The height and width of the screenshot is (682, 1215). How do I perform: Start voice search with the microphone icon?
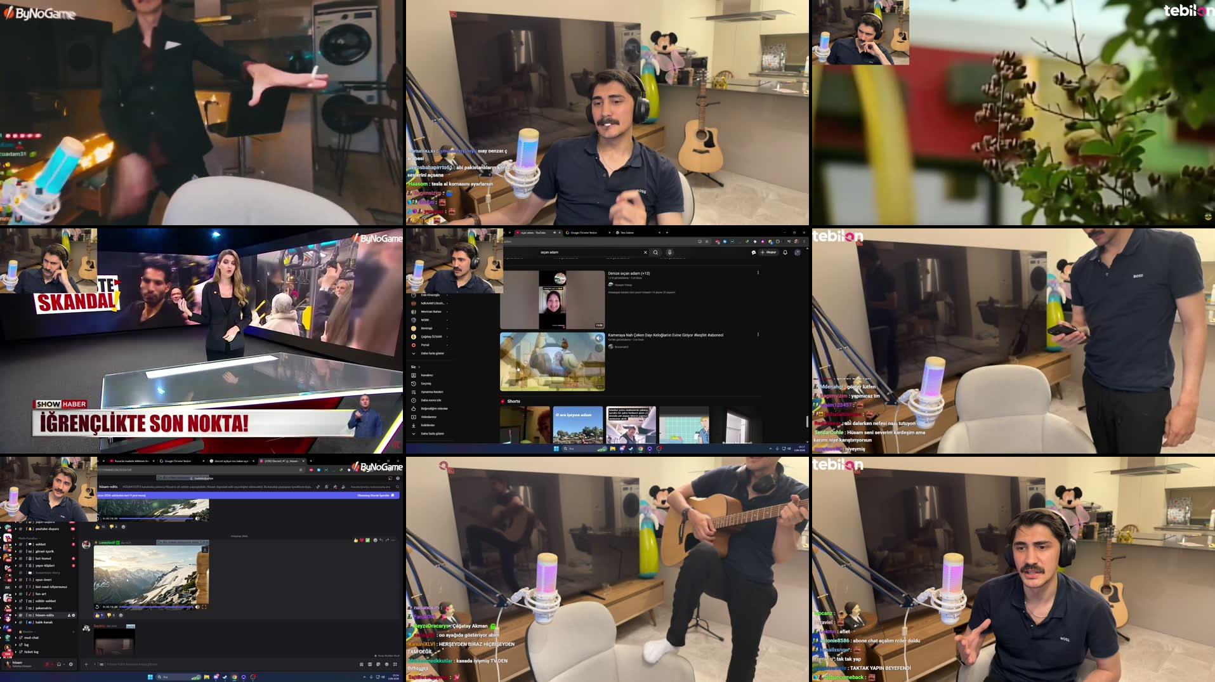click(669, 252)
